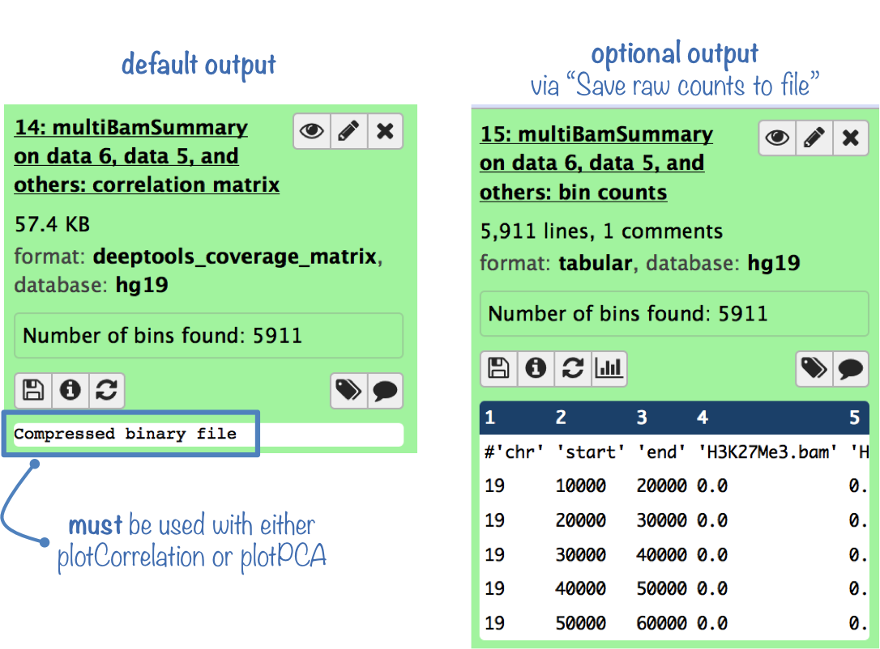Screen dimensions: 880x649
Task: Click the Compressed binary file preview
Action: pos(126,434)
